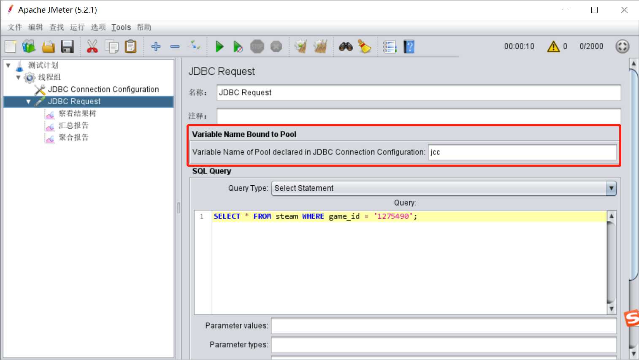Click the Paste clipboard icon

[x=131, y=46]
